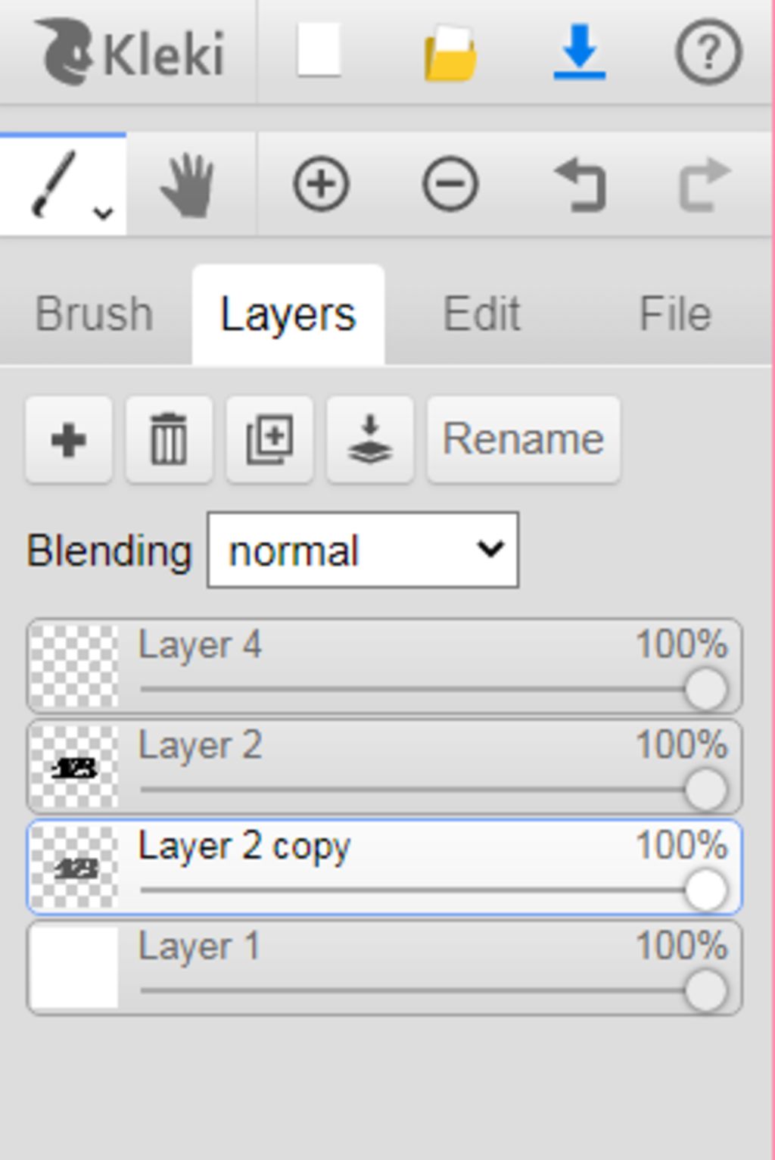Viewport: 775px width, 1160px height.
Task: Open the Blending mode dropdown
Action: click(363, 550)
